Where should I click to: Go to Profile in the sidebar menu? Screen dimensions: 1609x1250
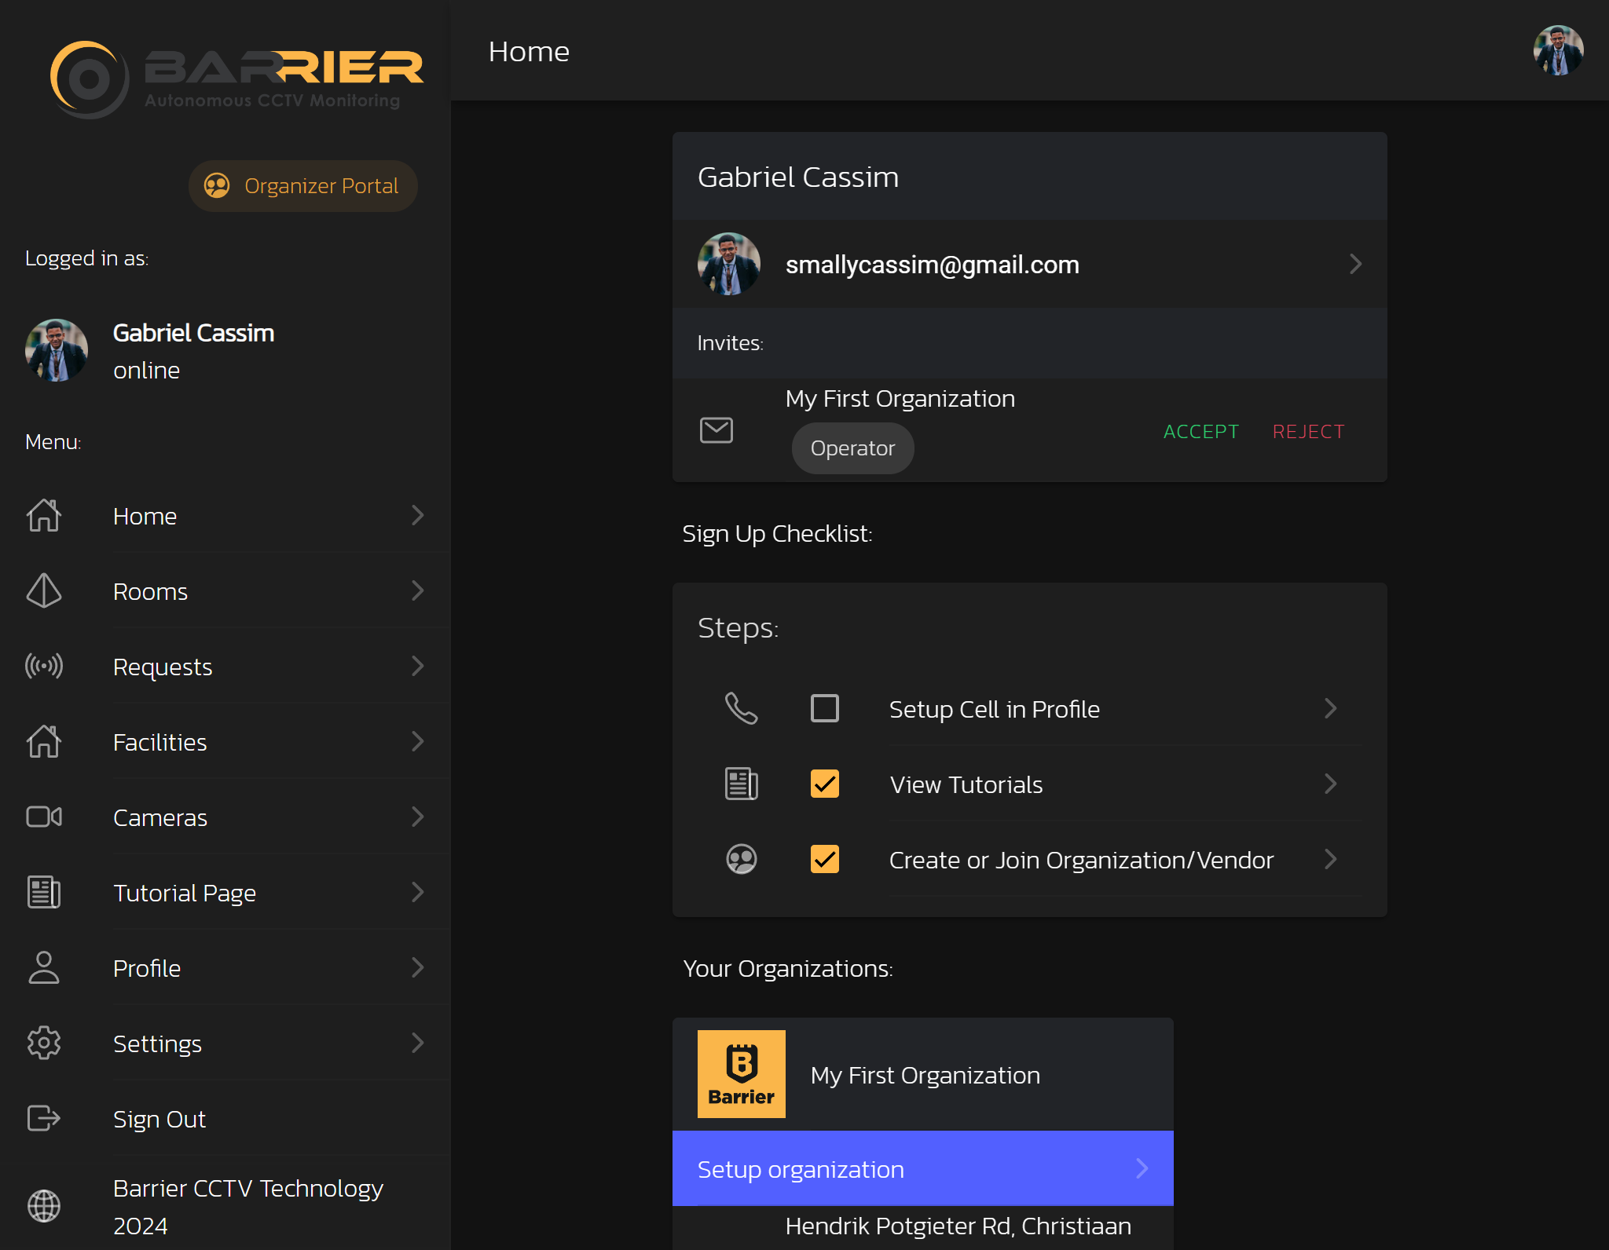147,968
